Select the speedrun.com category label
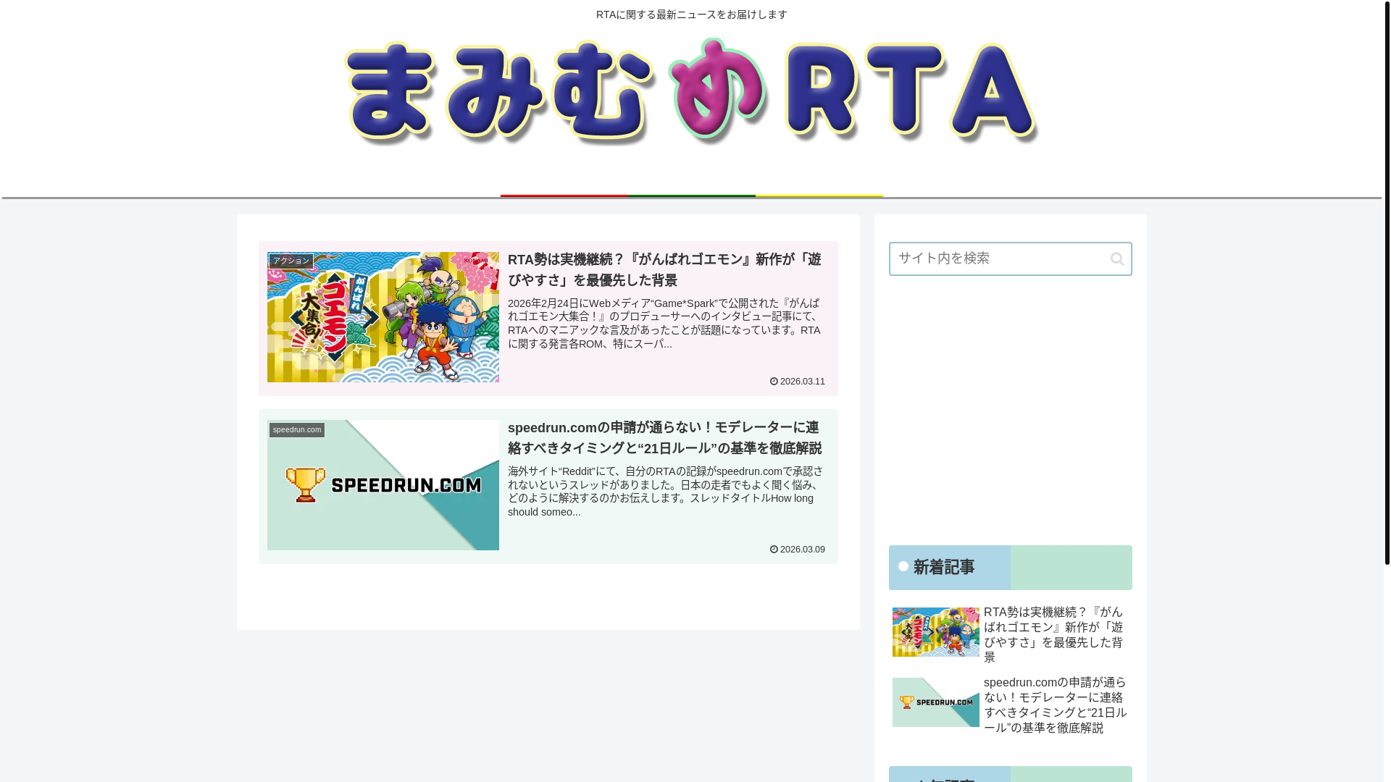 [297, 429]
